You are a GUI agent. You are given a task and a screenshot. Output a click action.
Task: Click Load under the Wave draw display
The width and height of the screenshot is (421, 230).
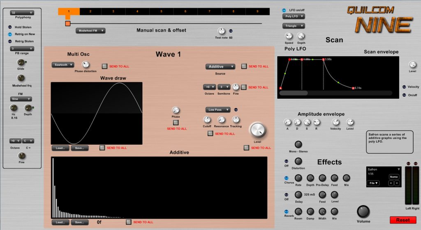[60, 148]
